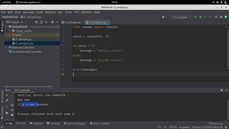
Task: Open Project panel options gear
Action: 53,22
